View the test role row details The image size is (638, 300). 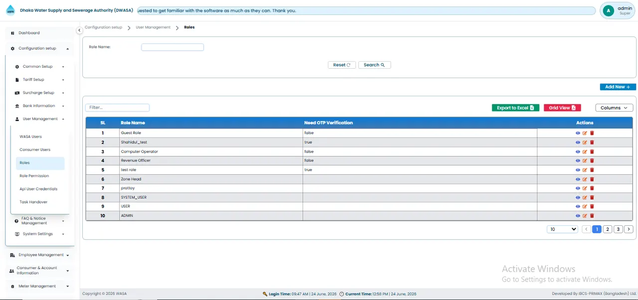tap(578, 170)
